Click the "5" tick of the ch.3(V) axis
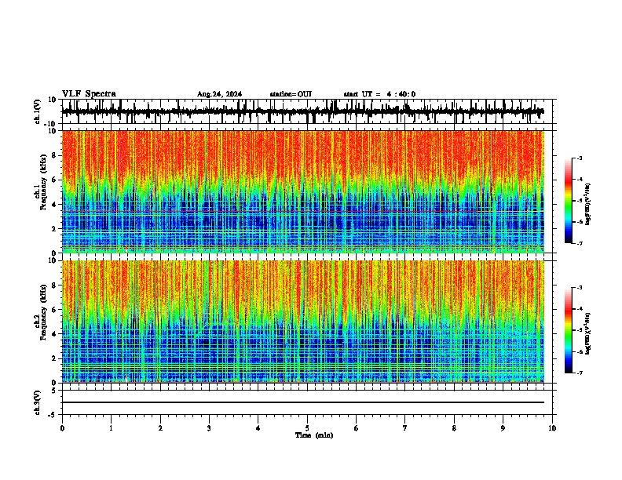 pyautogui.click(x=55, y=391)
